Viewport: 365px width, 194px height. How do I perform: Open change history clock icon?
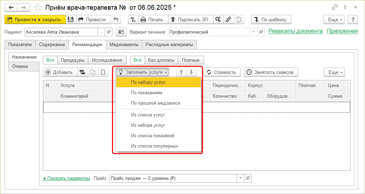click(239, 20)
